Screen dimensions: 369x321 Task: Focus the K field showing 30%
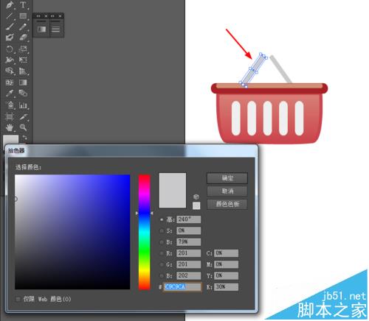tap(226, 287)
